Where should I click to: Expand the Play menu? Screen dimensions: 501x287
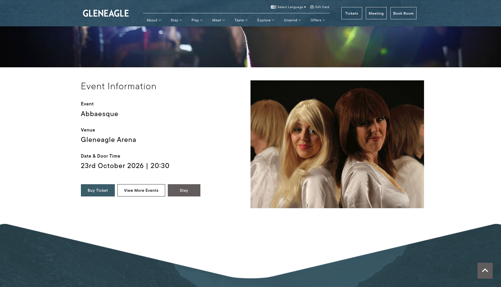pos(197,20)
